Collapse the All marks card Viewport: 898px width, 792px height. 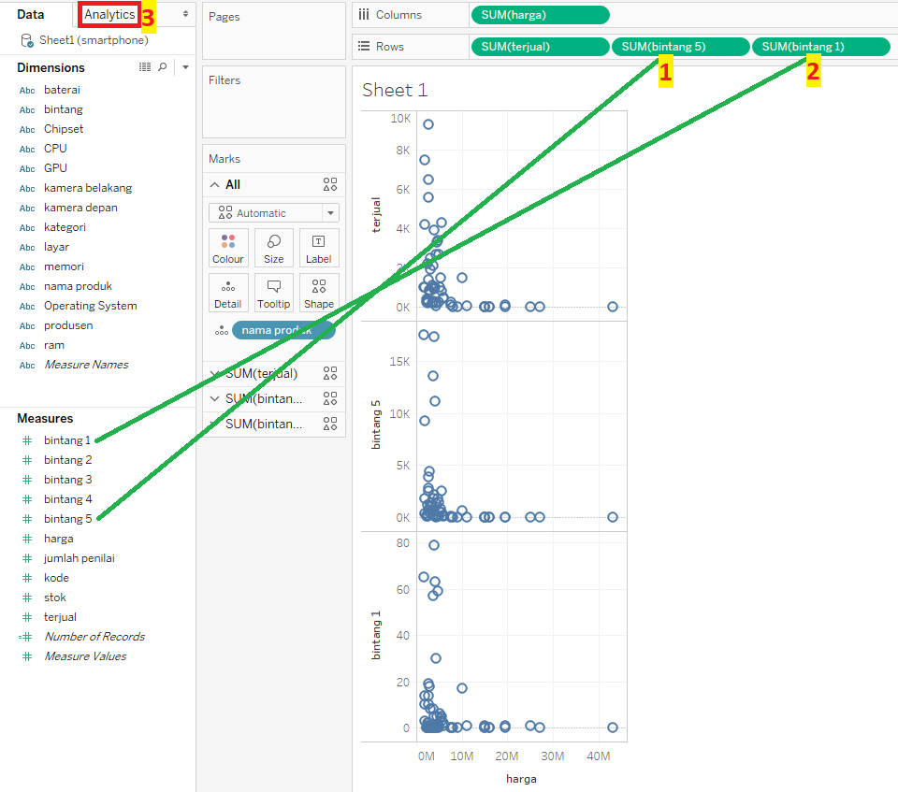[215, 184]
